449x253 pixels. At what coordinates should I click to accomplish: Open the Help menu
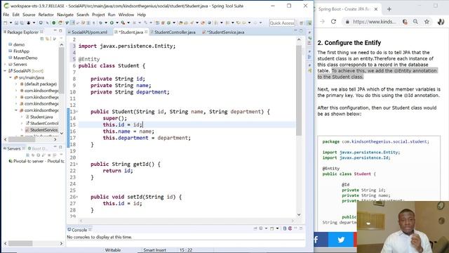point(142,15)
